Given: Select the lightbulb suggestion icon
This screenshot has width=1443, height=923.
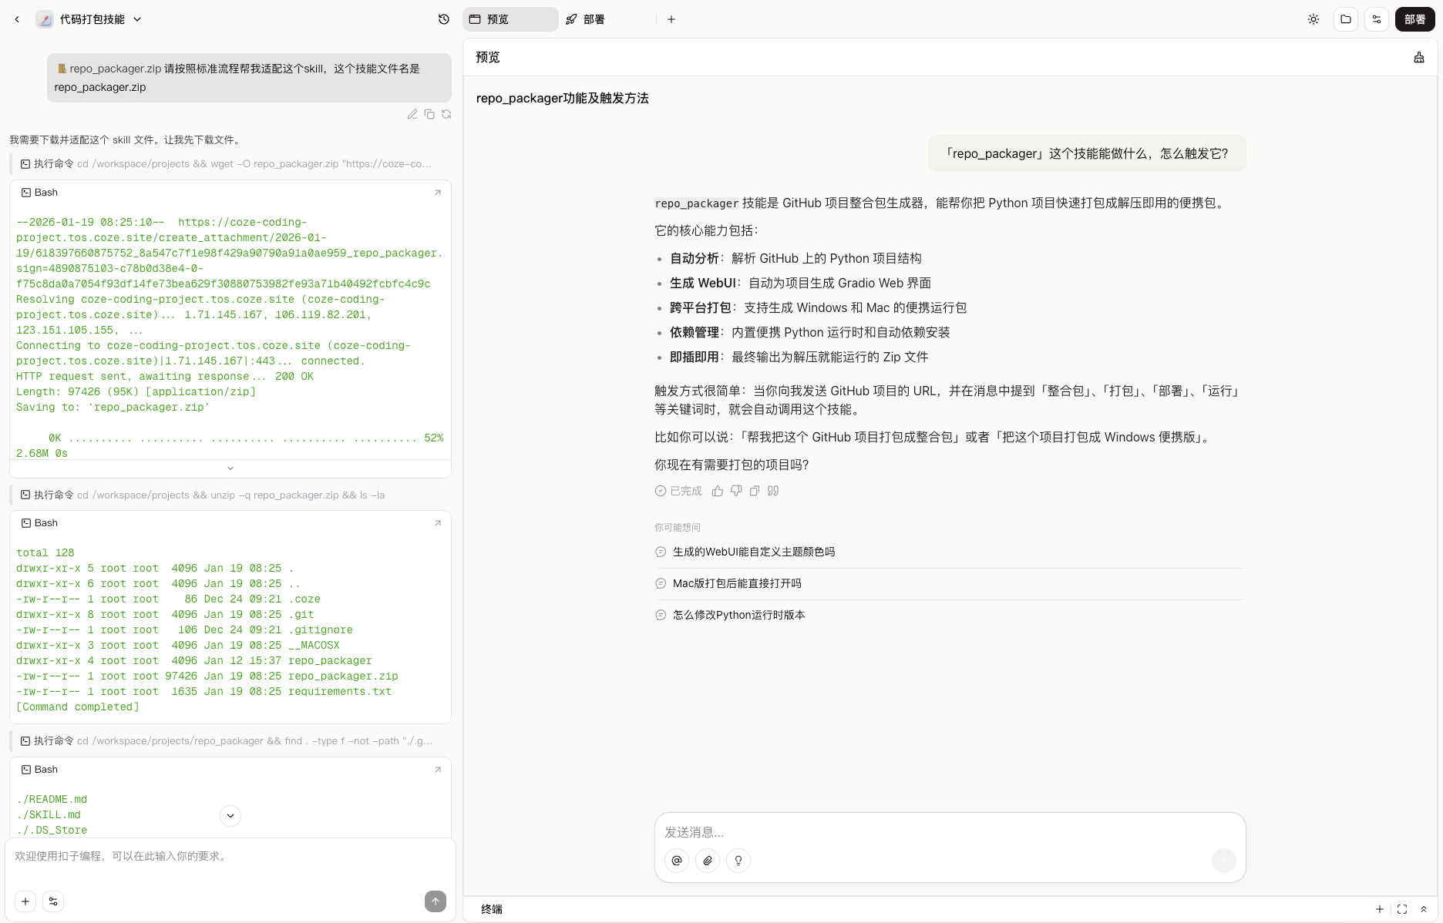Looking at the screenshot, I should [x=738, y=861].
